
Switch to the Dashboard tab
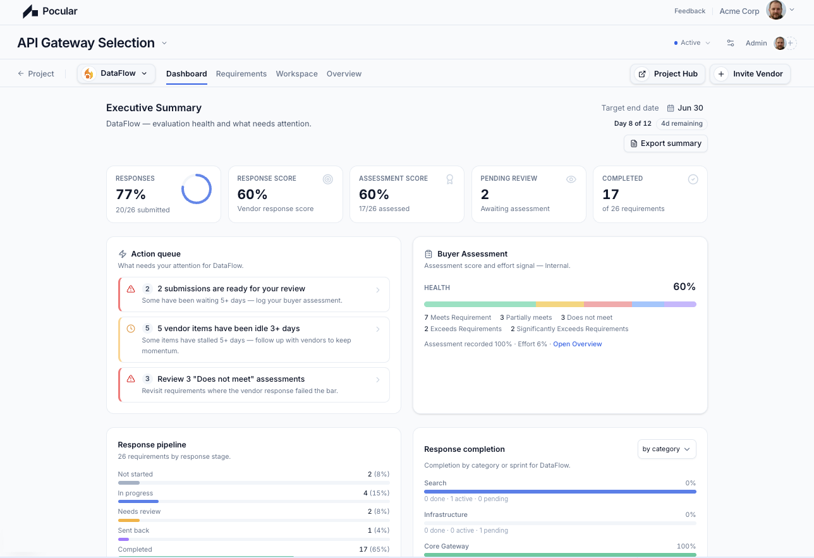tap(186, 74)
